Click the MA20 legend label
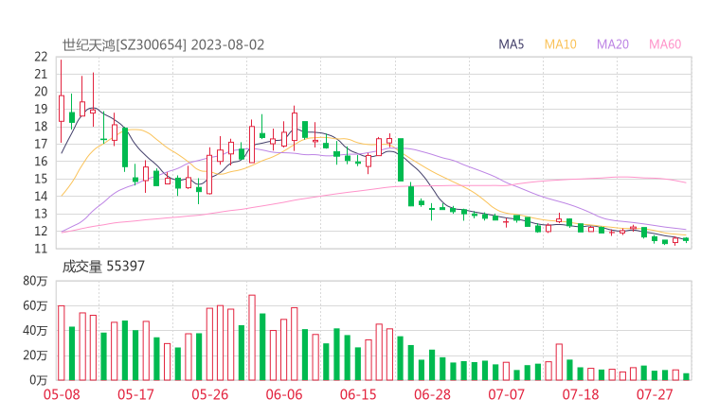The image size is (701, 416). (x=613, y=44)
